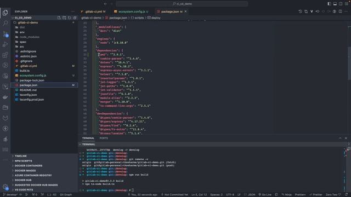Open Explorer more actions ellipsis

coord(73,11)
